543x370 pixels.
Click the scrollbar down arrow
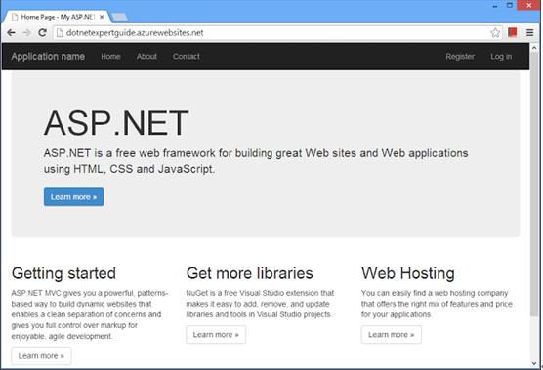[534, 363]
